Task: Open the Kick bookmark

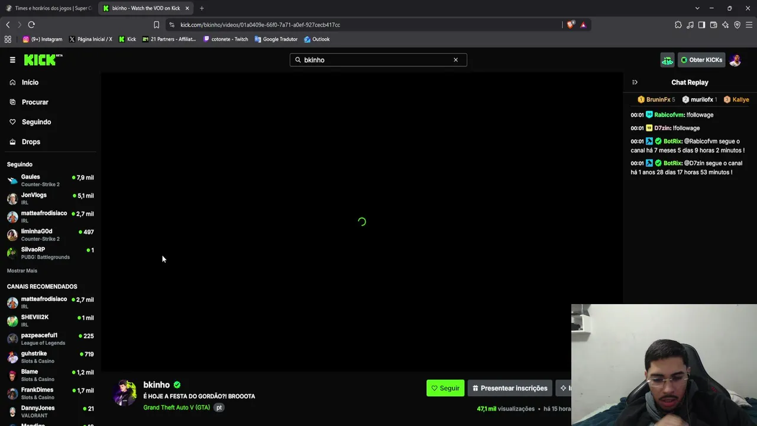Action: tap(127, 39)
